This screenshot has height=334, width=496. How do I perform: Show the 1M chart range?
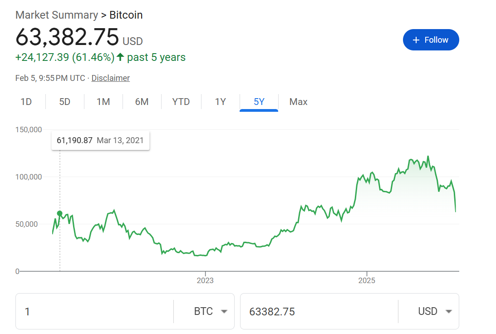pos(103,102)
